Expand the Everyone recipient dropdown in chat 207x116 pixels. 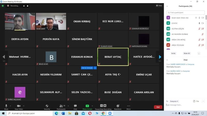(x=174, y=101)
